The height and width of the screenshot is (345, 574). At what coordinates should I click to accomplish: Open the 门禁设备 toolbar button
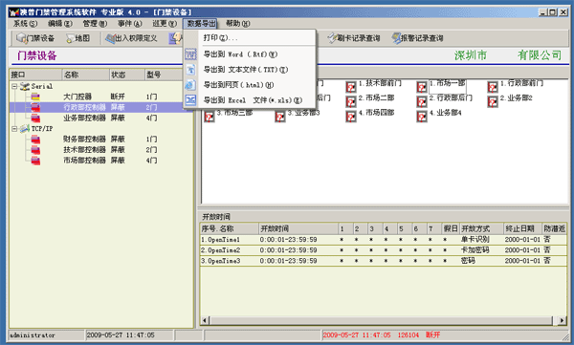(x=35, y=38)
